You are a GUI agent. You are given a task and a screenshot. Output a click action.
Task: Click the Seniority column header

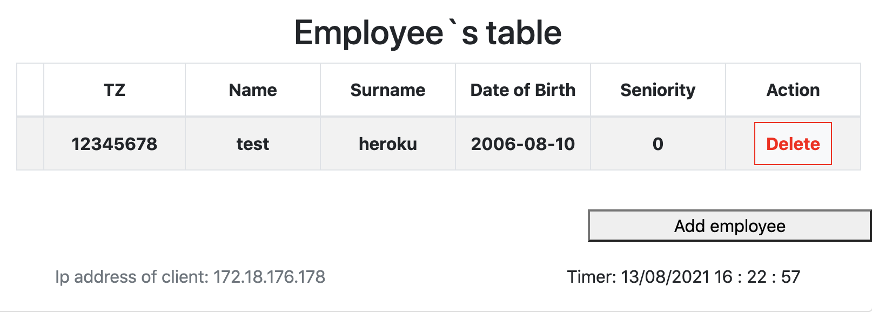coord(657,90)
